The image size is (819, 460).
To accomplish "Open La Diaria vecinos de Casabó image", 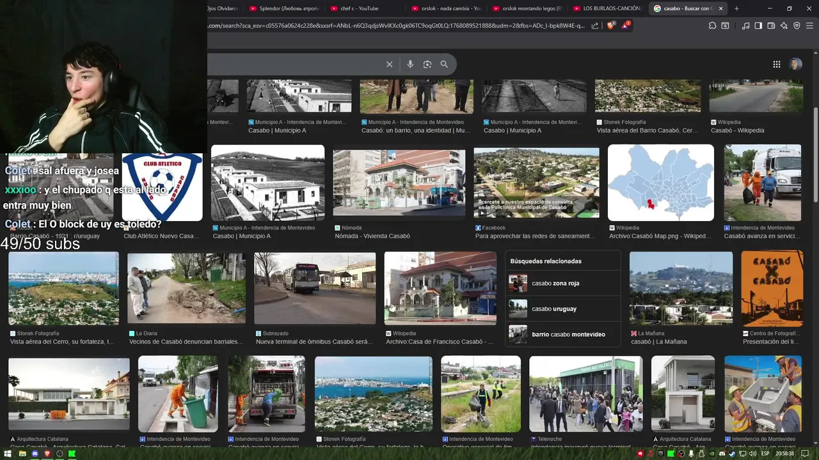I will coord(186,288).
